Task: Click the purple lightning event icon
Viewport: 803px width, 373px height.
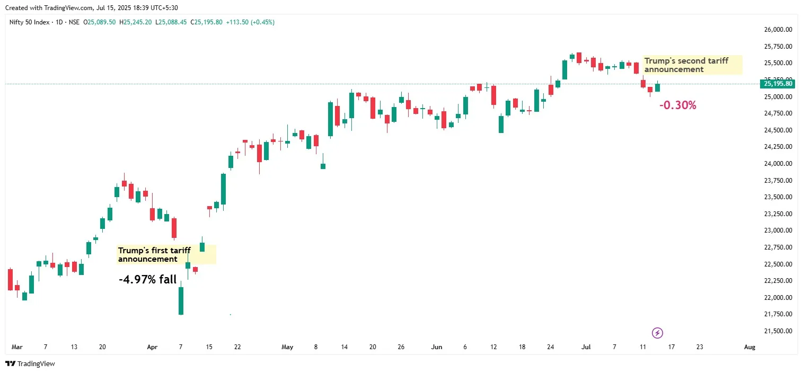Action: click(657, 333)
